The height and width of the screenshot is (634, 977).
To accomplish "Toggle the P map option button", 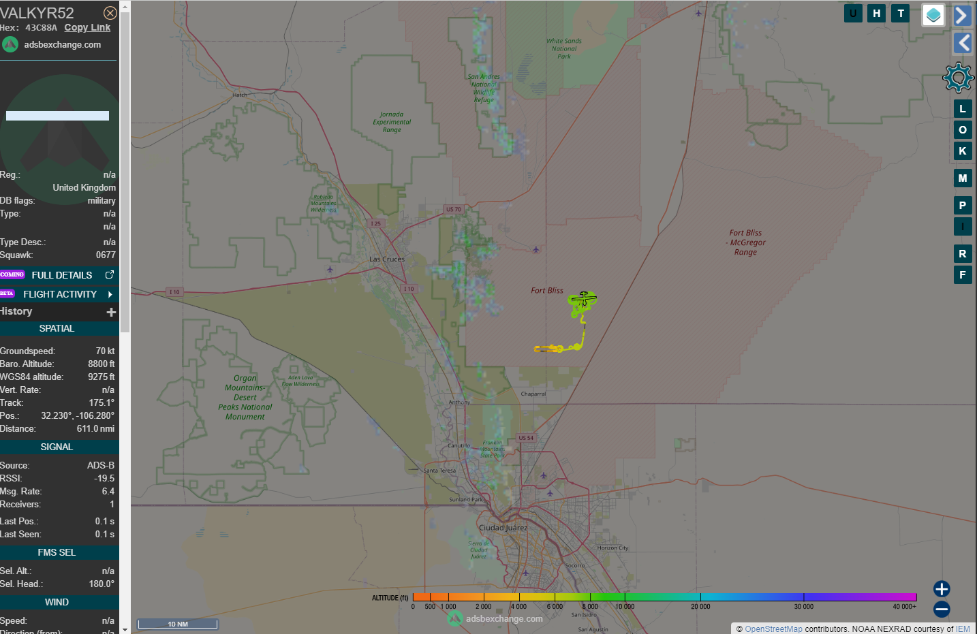I will (x=963, y=206).
